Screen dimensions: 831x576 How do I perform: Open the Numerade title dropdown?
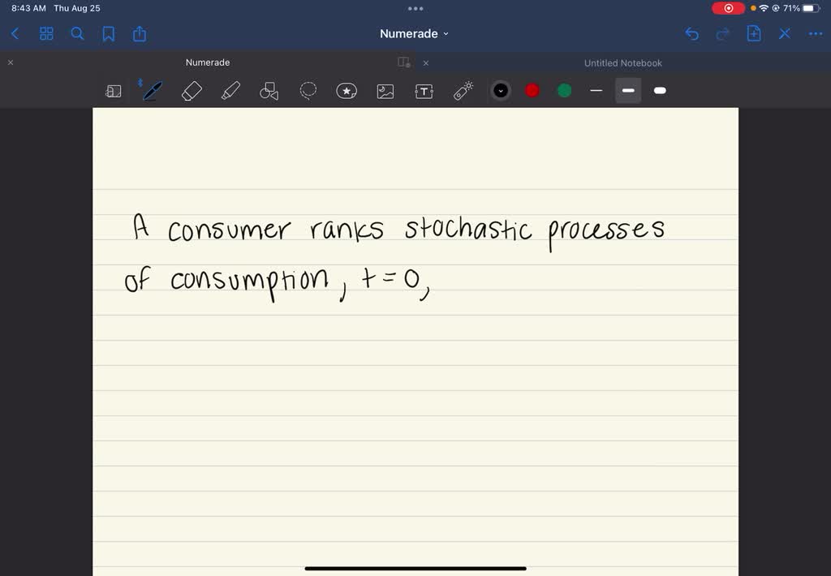click(415, 33)
